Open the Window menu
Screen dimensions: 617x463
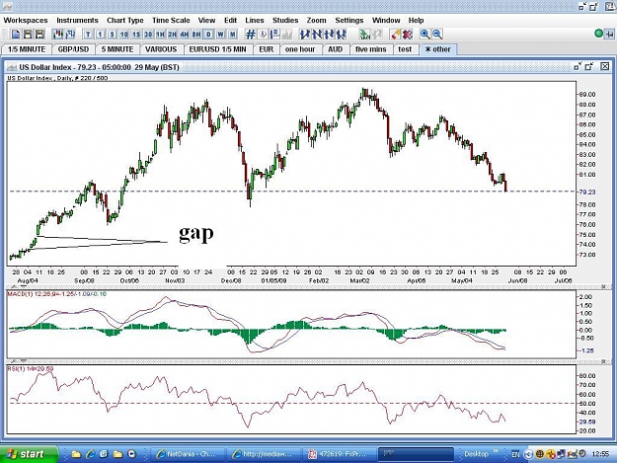pos(386,20)
